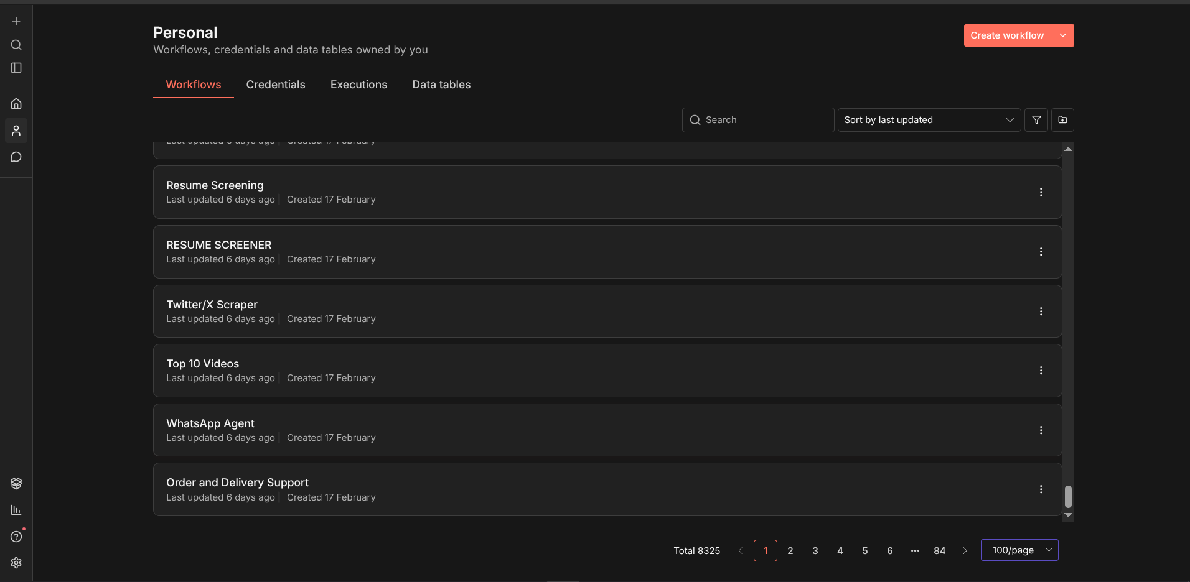Open the Executions tab
The width and height of the screenshot is (1190, 582).
tap(358, 84)
